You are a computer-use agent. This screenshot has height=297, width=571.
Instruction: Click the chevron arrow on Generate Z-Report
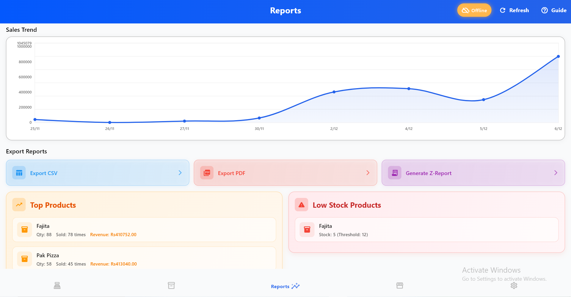pos(556,173)
